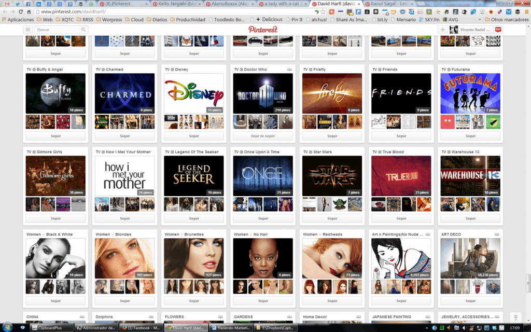531x332 pixels.
Task: Reload the page with browser refresh icon
Action: 21,11
